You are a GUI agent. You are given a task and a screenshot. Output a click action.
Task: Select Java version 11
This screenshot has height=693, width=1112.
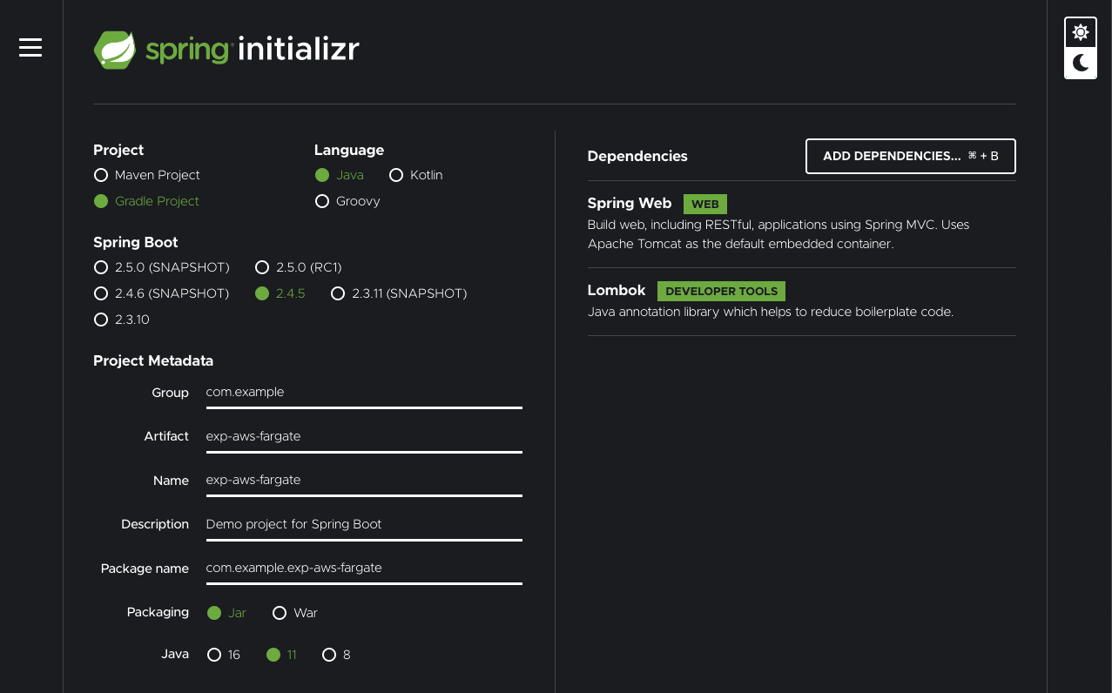281,655
